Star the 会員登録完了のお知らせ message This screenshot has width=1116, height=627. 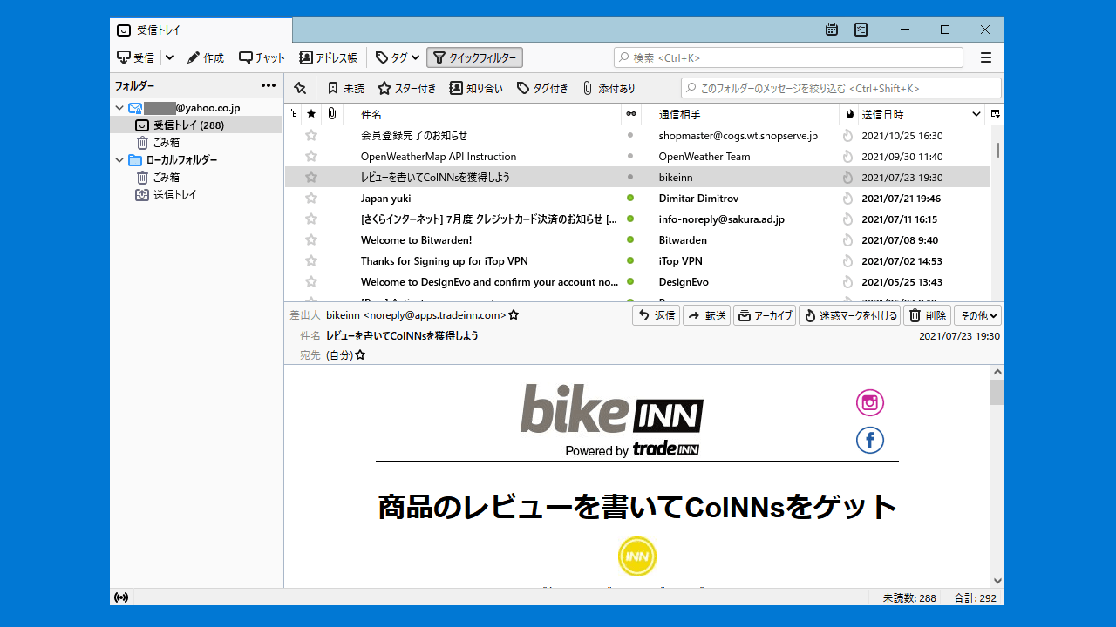click(x=311, y=136)
